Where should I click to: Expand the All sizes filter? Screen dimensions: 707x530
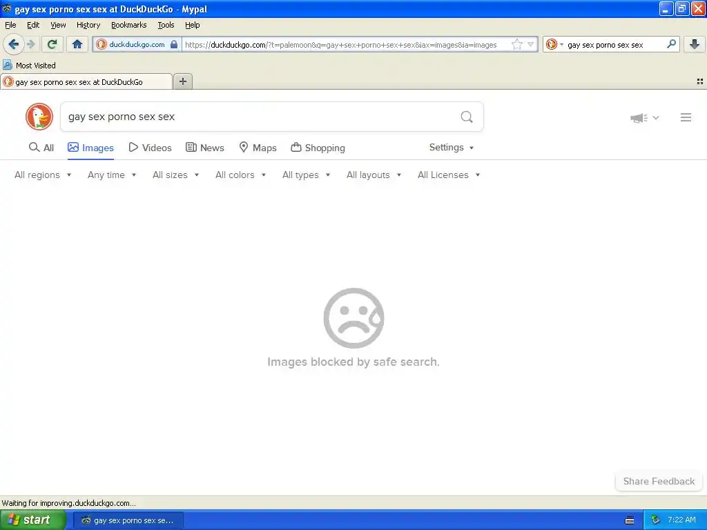(x=176, y=175)
